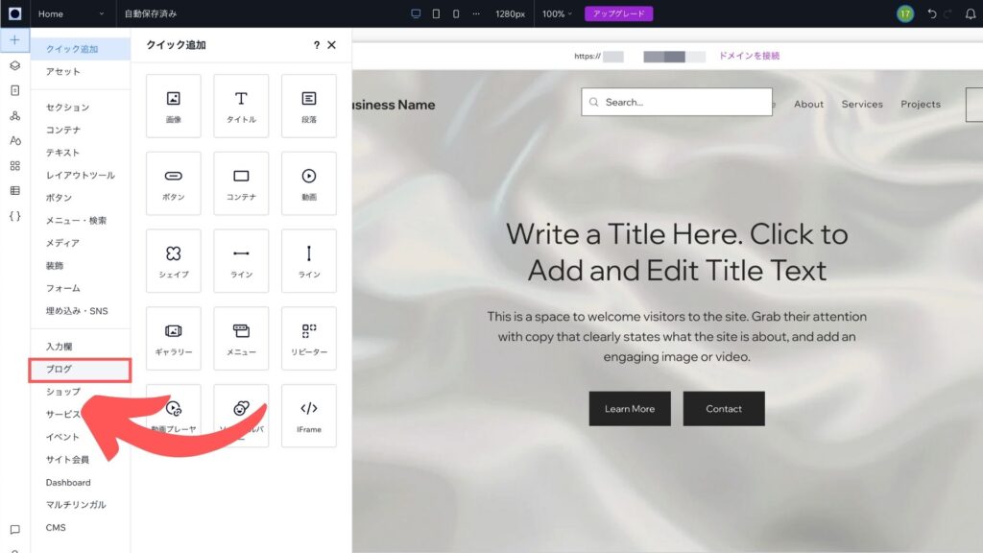Viewport: 983px width, 553px height.
Task: Switch to mobile viewport icon
Action: point(456,13)
